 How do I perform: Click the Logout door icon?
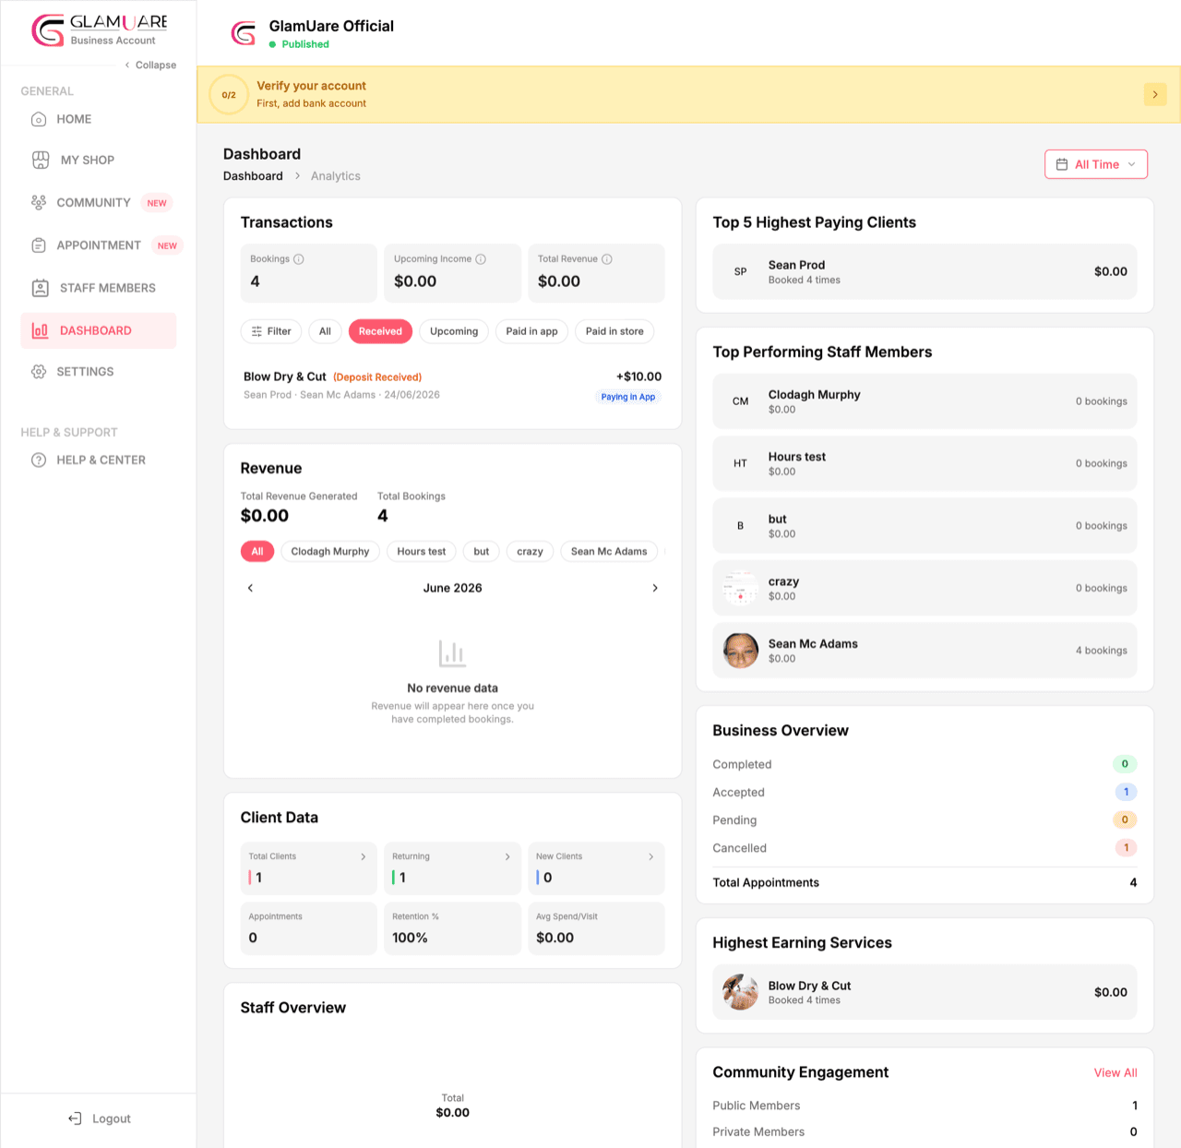click(x=75, y=1118)
